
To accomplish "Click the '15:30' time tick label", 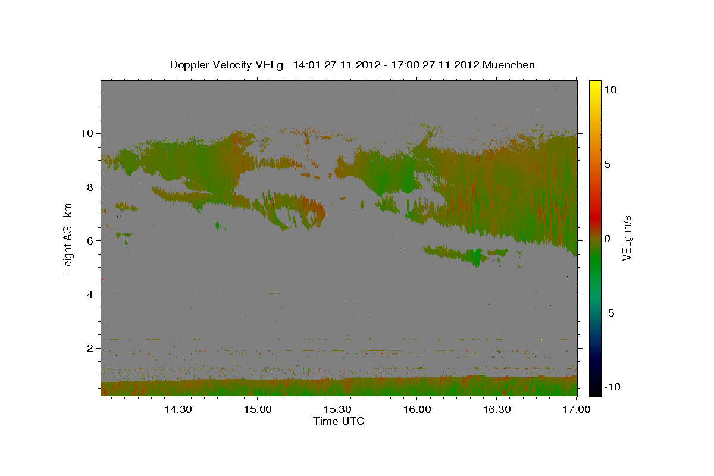I will coord(337,409).
